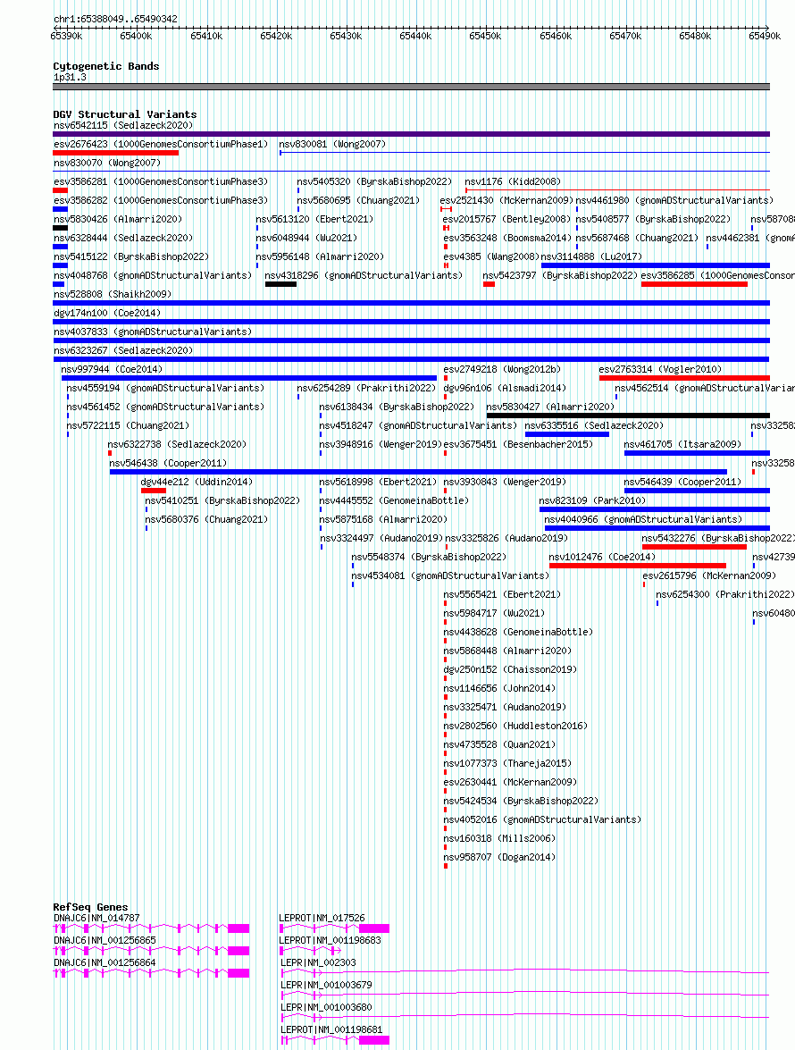795x1050 pixels.
Task: Click the 1p31.3 cytogenetic band label
Action: [x=70, y=77]
